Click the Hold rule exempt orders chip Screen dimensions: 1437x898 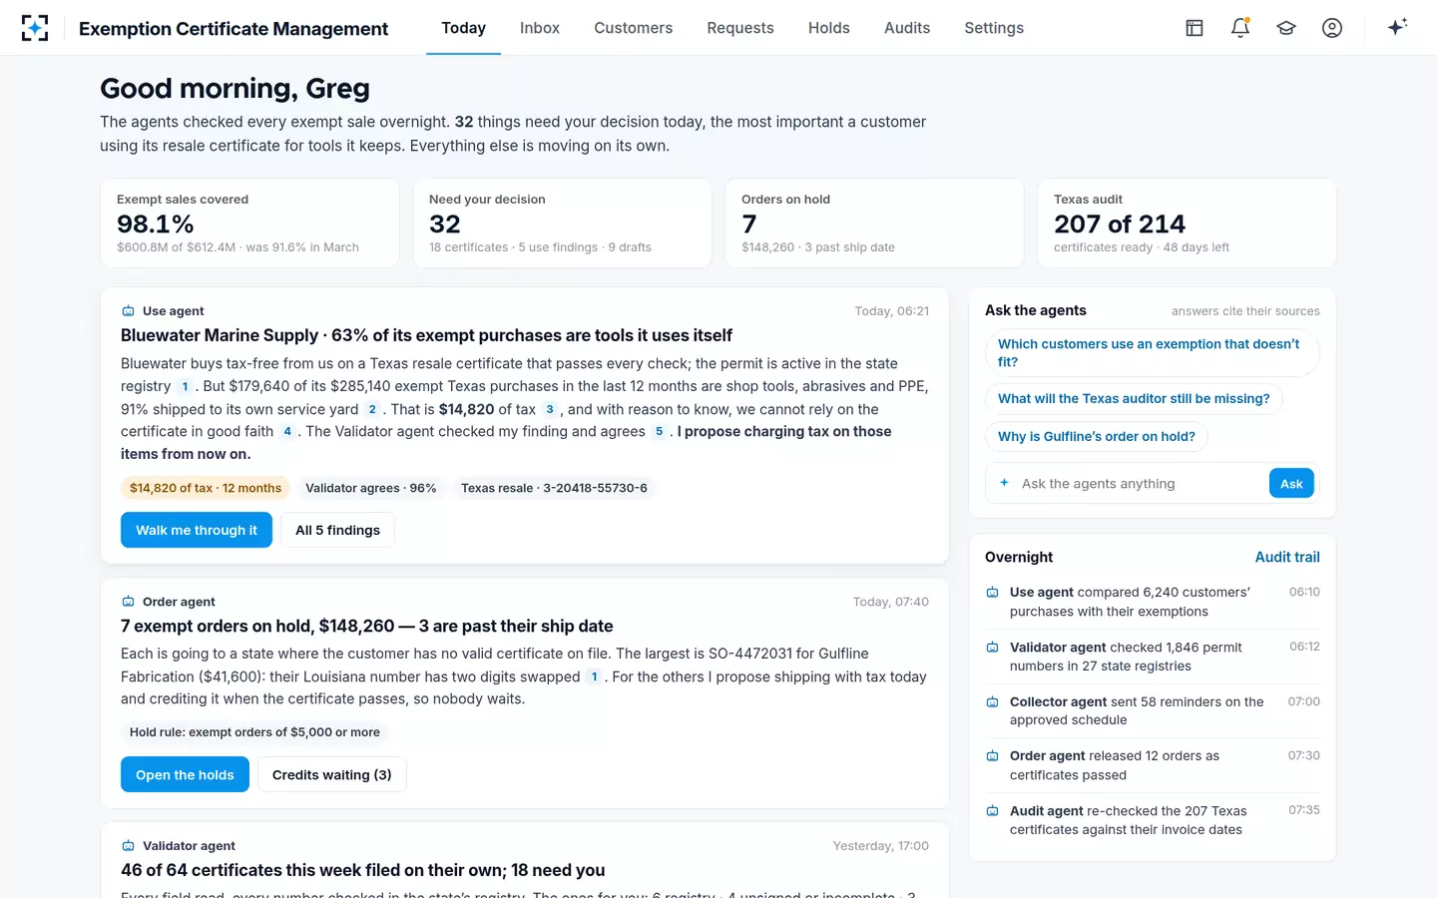pos(254,732)
